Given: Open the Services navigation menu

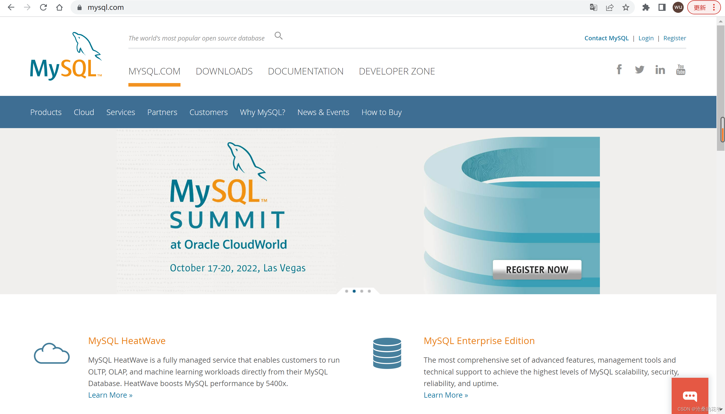Looking at the screenshot, I should click(121, 112).
